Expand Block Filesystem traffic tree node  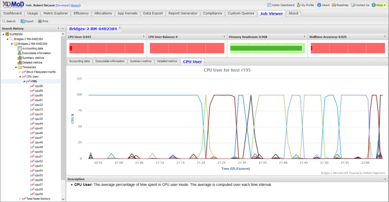click(x=20, y=72)
